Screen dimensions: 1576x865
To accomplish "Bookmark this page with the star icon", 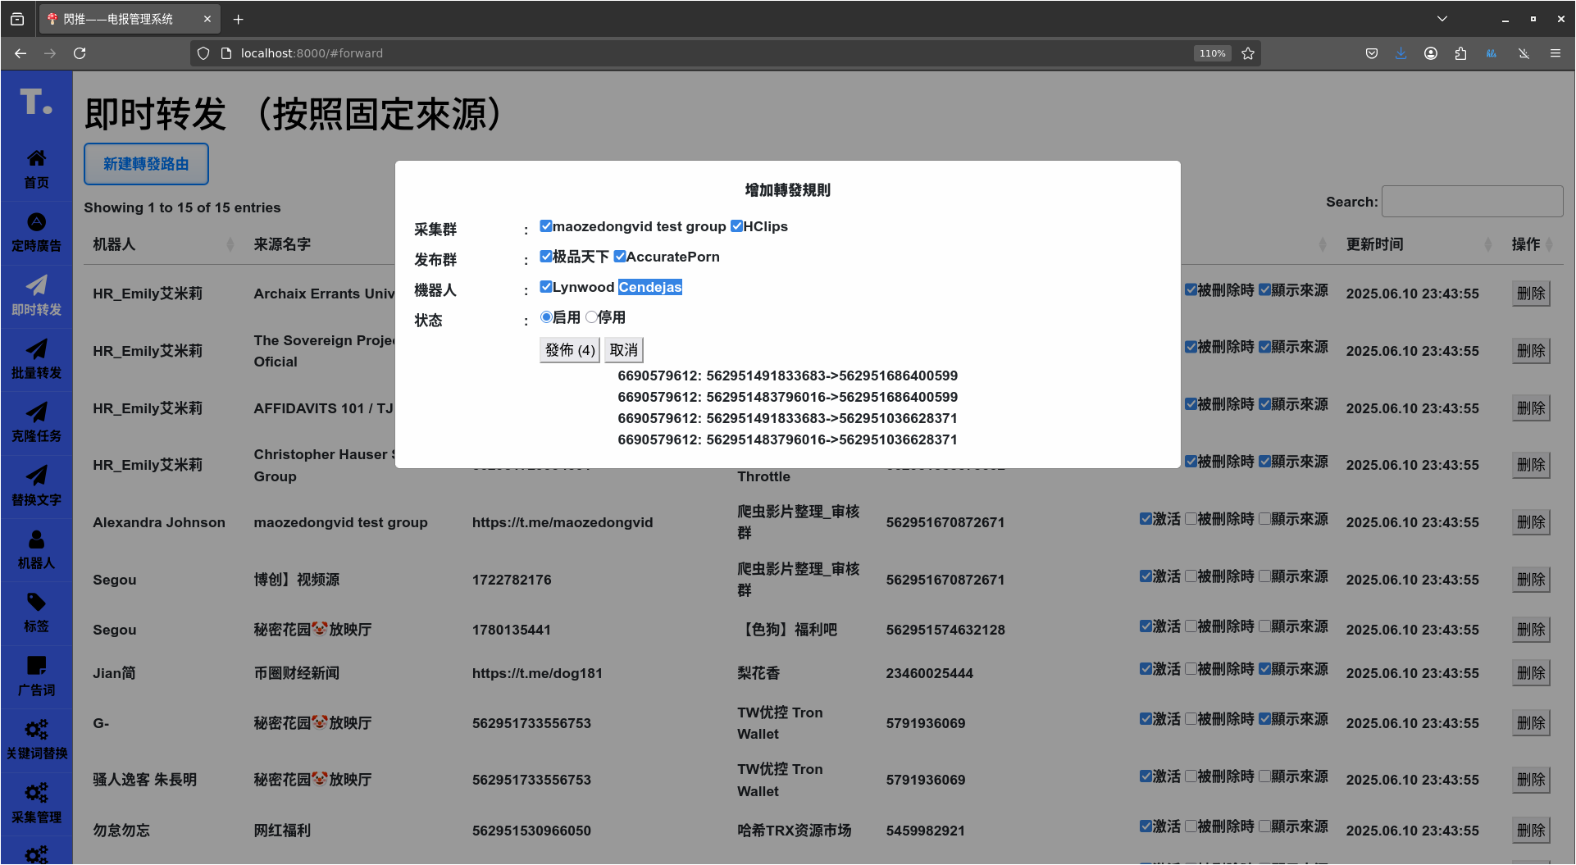I will click(x=1248, y=53).
